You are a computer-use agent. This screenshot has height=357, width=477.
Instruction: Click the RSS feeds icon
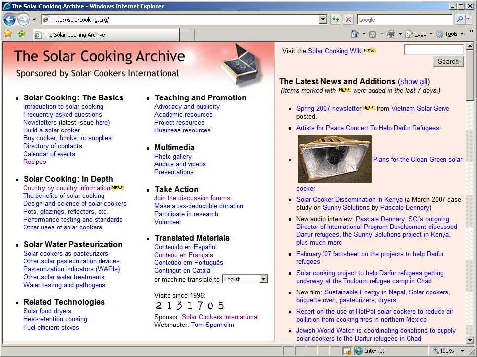[373, 34]
